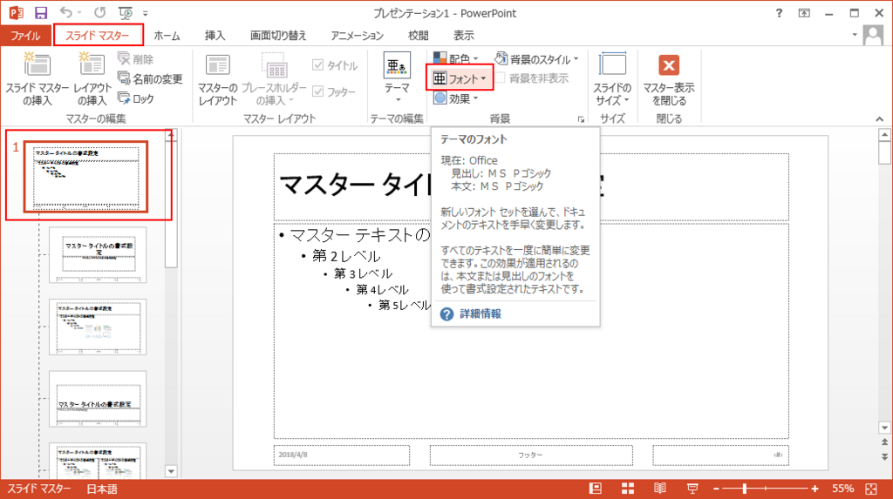Toggle the フッター checkbox
The height and width of the screenshot is (499, 893).
pyautogui.click(x=334, y=91)
